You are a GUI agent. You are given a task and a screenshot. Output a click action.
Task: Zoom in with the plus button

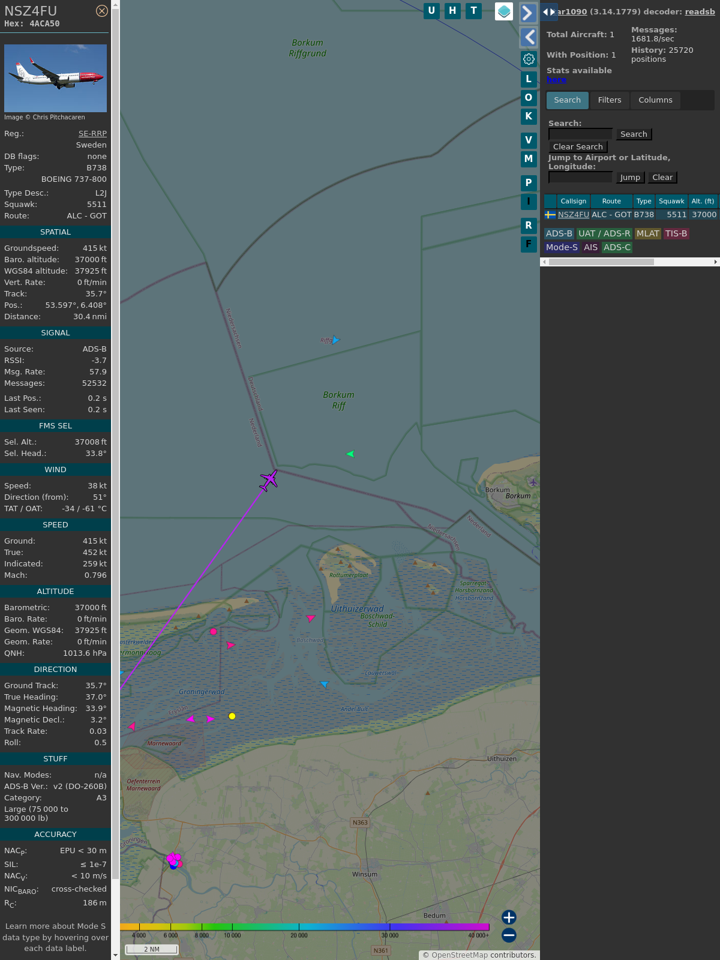pos(509,917)
